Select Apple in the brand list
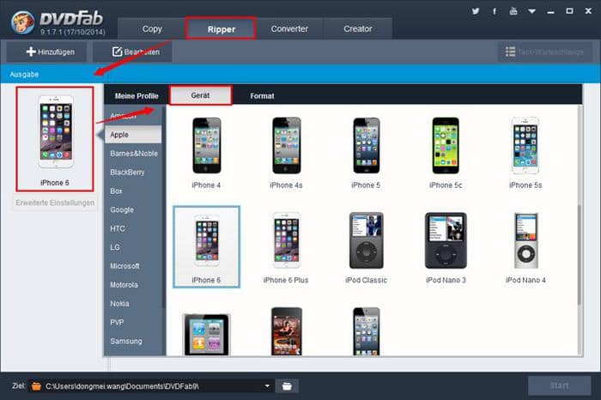This screenshot has width=601, height=400. coord(133,135)
